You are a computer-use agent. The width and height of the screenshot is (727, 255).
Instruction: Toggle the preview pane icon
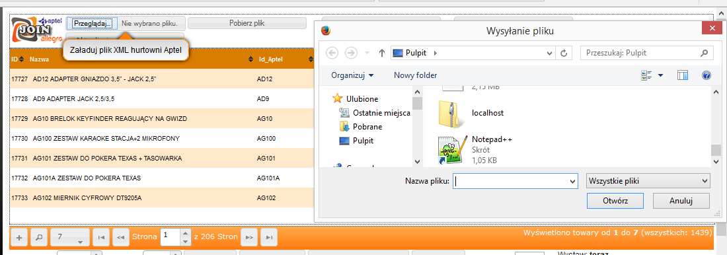click(683, 75)
